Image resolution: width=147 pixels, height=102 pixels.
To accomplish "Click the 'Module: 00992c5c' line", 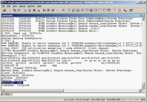I will (14, 80).
